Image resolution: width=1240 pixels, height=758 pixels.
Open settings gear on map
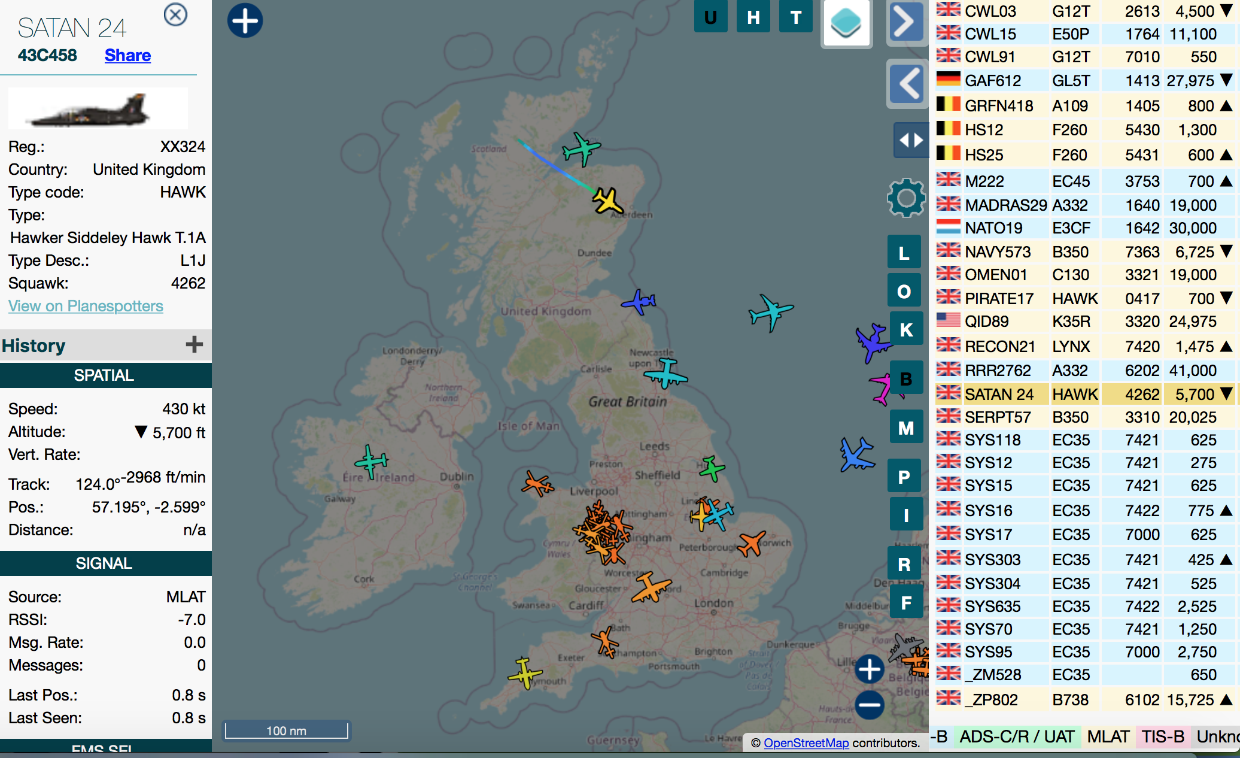coord(906,198)
